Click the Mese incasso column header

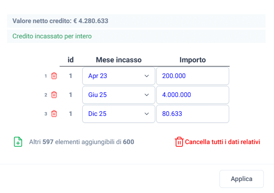point(119,60)
